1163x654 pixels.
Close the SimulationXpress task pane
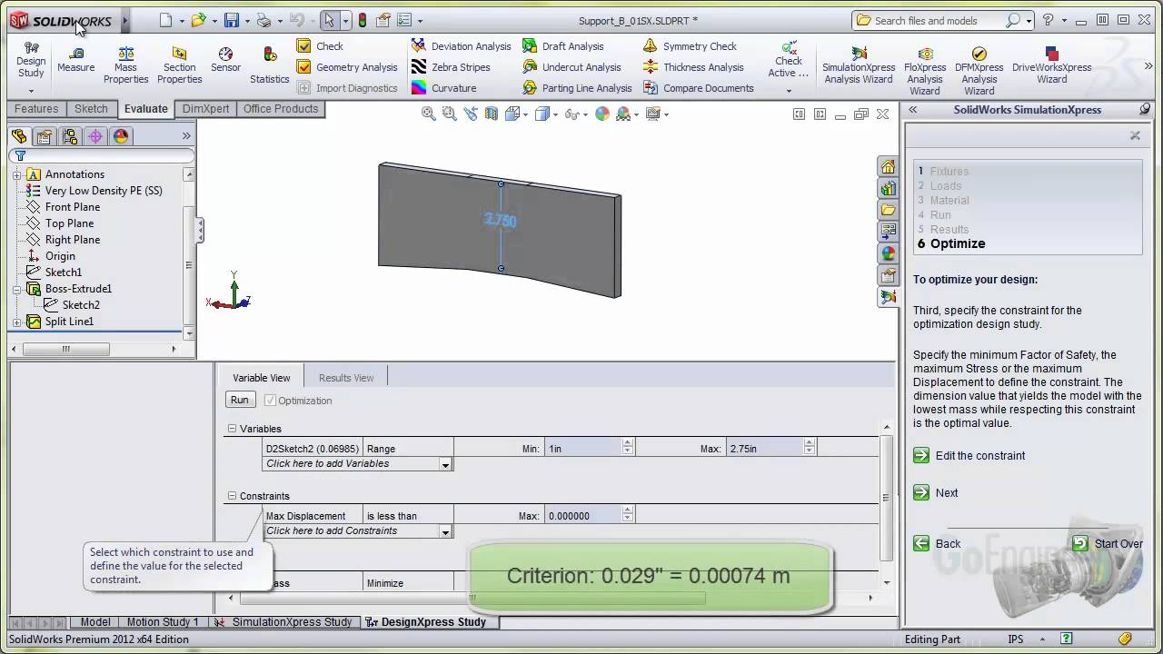(1135, 135)
